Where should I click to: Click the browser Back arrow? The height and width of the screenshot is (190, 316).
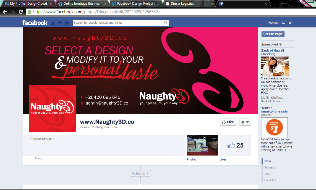coord(5,12)
